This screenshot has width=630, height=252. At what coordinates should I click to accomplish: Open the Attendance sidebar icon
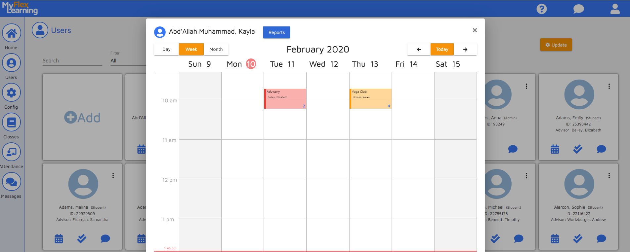11,152
